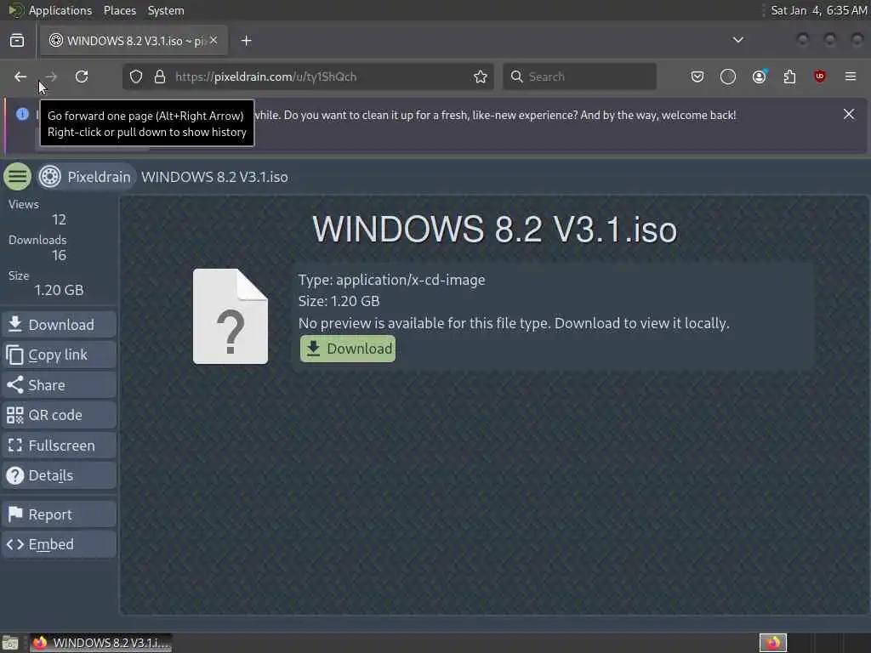
Task: Click the container circle toolbar icon
Action: click(728, 77)
